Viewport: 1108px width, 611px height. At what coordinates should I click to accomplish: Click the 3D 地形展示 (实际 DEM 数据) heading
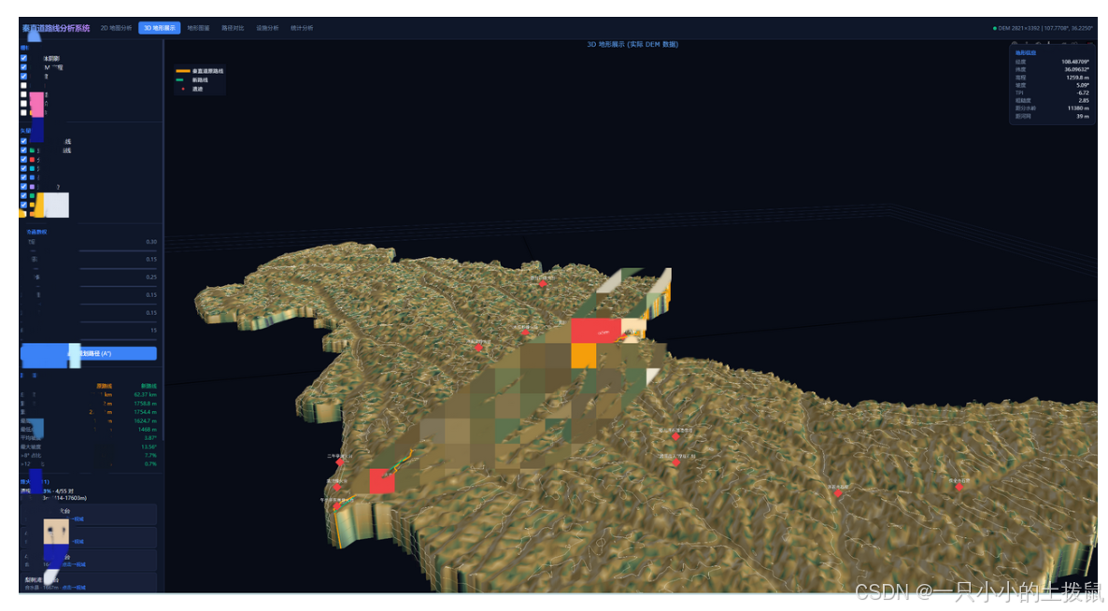click(x=632, y=45)
